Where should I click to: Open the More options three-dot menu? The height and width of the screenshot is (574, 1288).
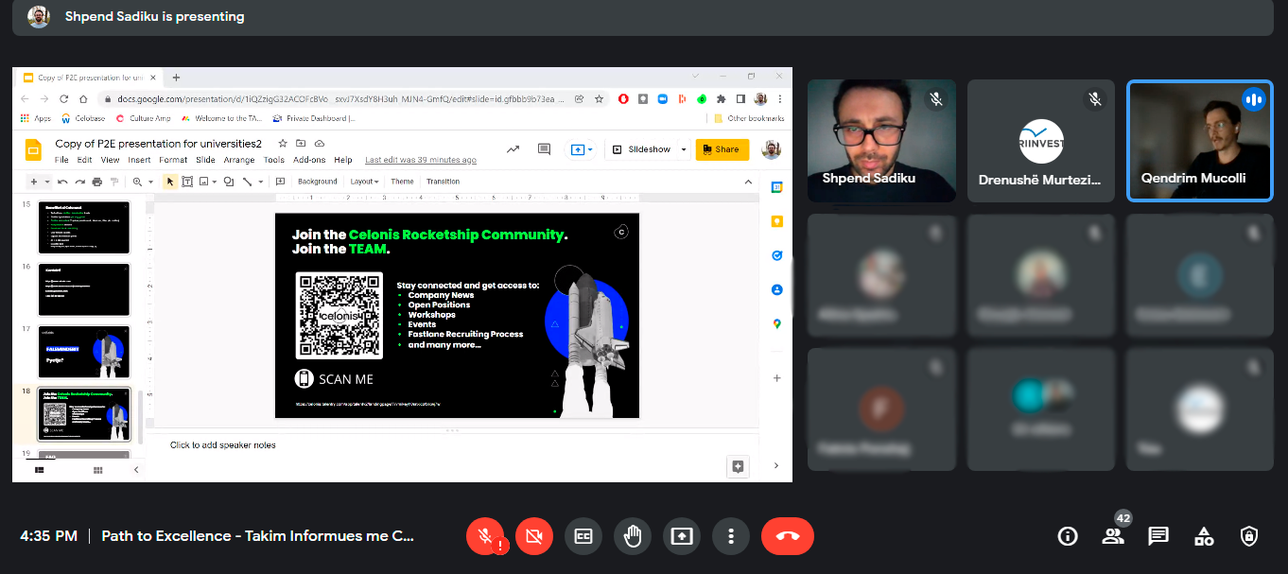tap(730, 536)
